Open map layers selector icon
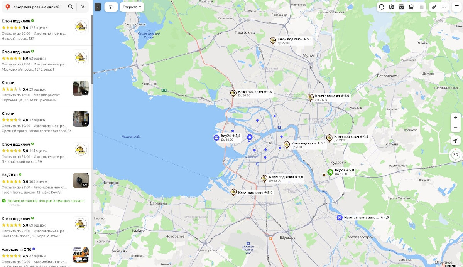463x267 pixels. click(x=421, y=7)
